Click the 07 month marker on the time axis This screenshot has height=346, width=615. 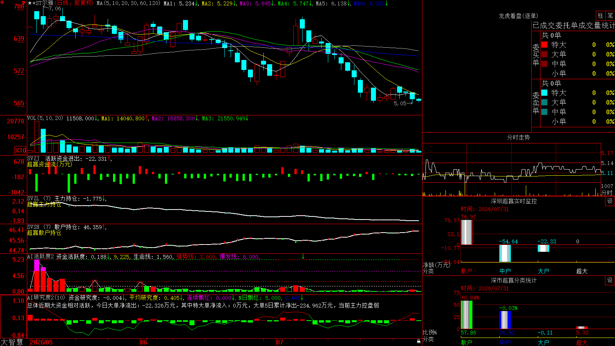tap(280, 342)
